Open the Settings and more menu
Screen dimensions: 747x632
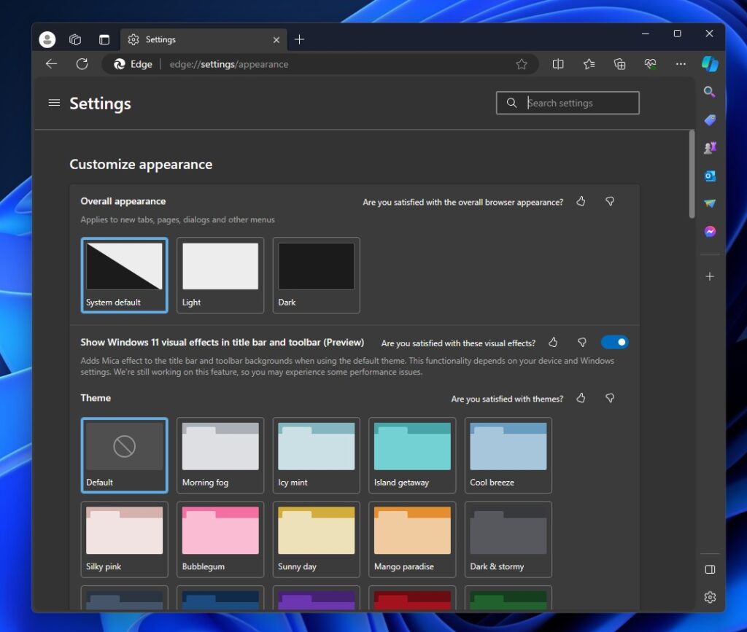point(681,64)
